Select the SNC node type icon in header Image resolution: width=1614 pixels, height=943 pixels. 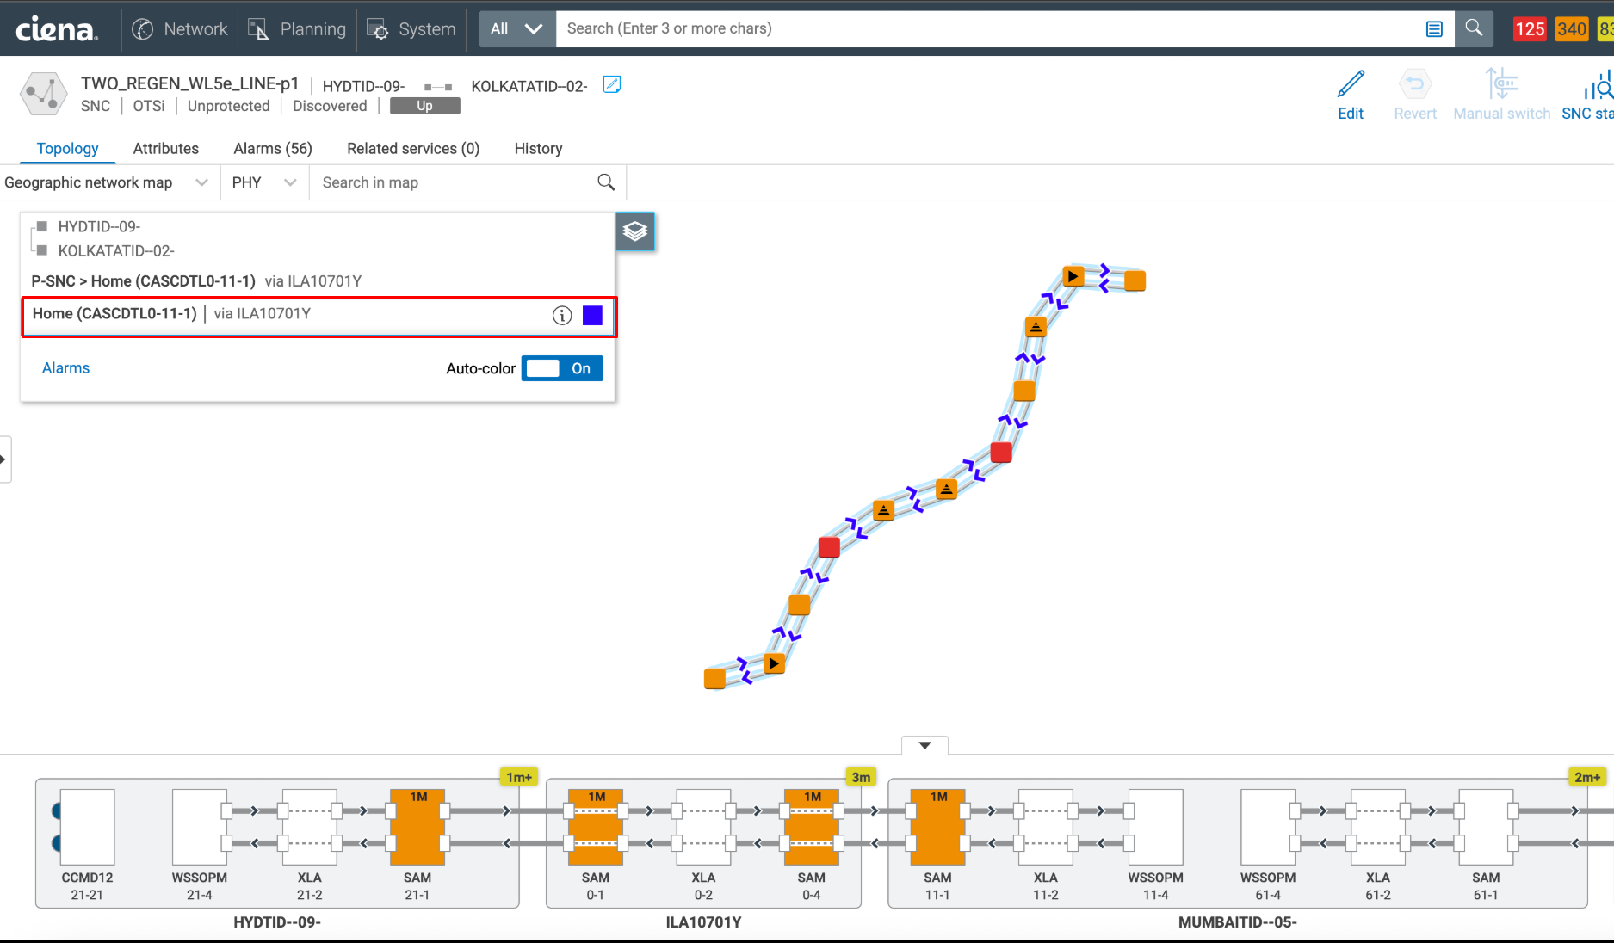[x=43, y=94]
